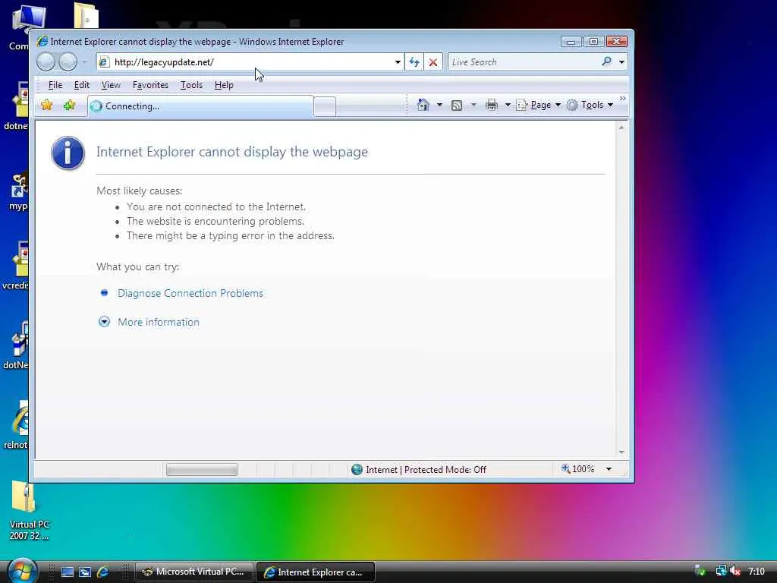The image size is (777, 583).
Task: Click the Windows Start orb
Action: (22, 571)
